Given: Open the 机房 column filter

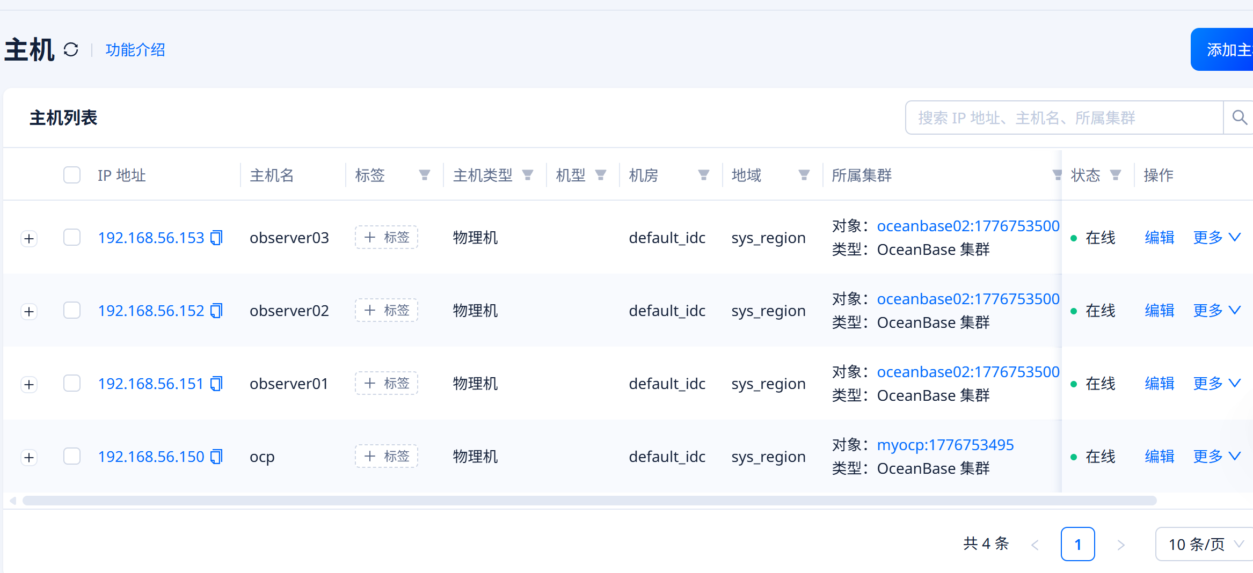Looking at the screenshot, I should tap(703, 175).
